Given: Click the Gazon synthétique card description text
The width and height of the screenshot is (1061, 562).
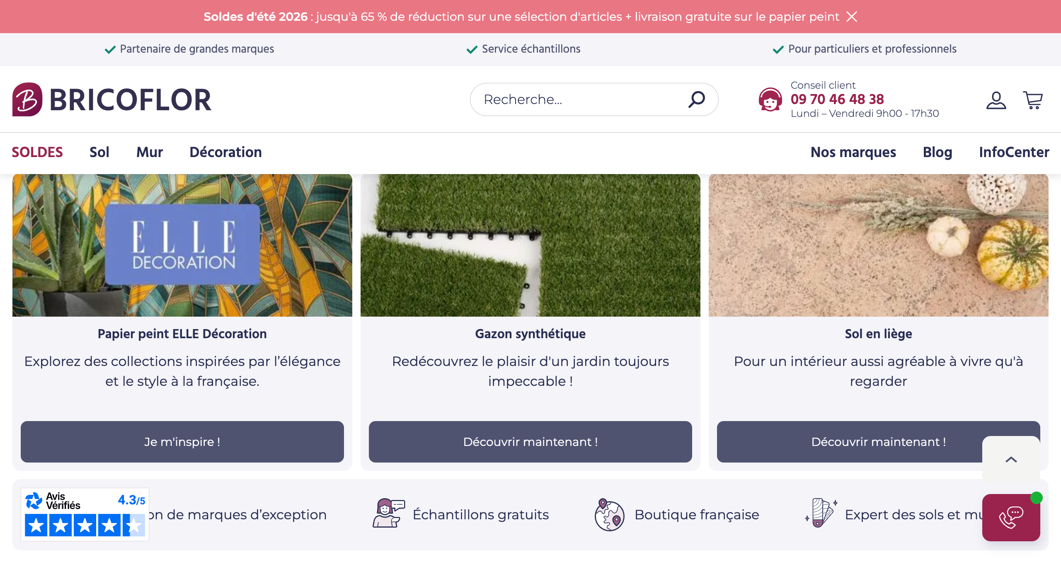Looking at the screenshot, I should (x=530, y=371).
